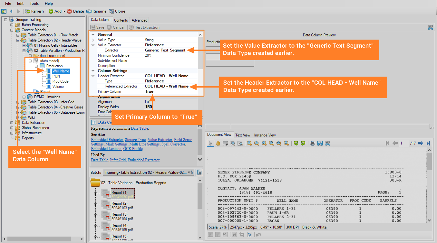Collapse the General property section
Image resolution: width=437 pixels, height=243 pixels.
point(93,35)
